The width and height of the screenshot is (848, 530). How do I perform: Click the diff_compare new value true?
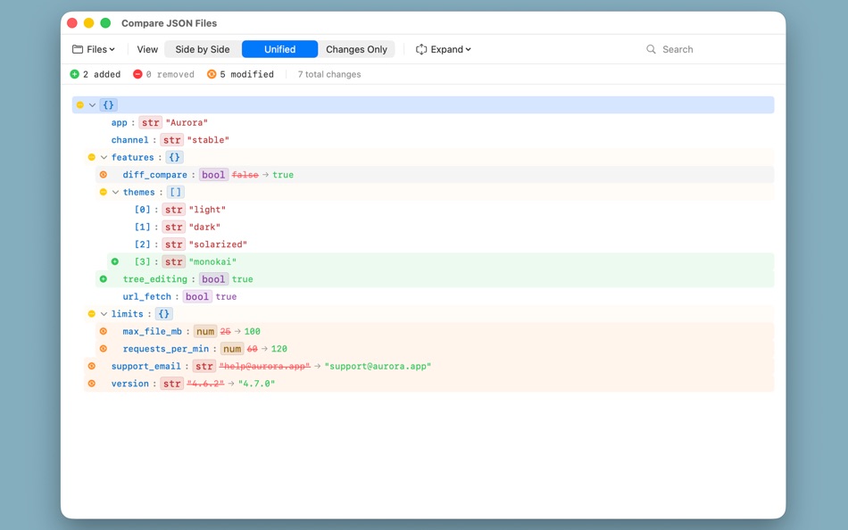[x=283, y=175]
